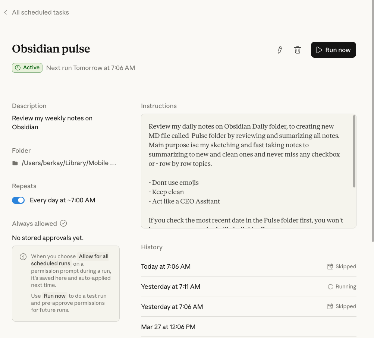Click the Instructions text box scrollbar
Image resolution: width=374 pixels, height=338 pixels.
point(354,151)
